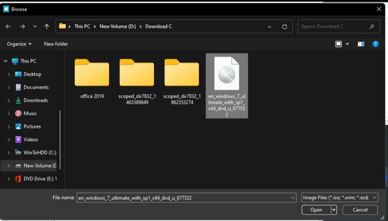The height and width of the screenshot is (221, 388).
Task: Click Download C breadcrumb segment
Action: 159,27
